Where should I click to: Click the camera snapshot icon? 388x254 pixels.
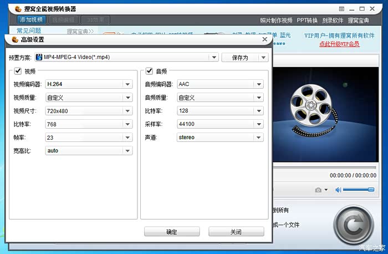pos(318,190)
